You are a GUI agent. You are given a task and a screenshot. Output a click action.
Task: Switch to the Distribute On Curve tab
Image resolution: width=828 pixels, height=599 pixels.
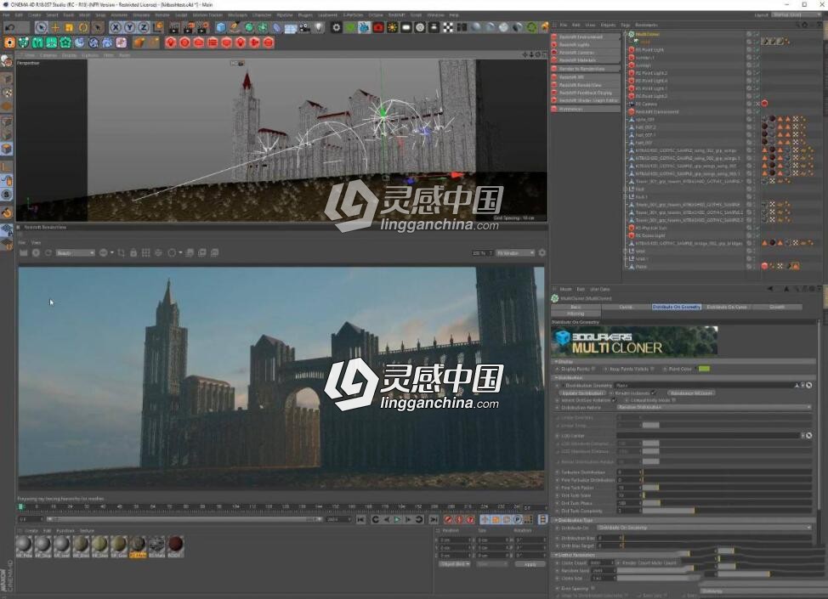click(727, 307)
